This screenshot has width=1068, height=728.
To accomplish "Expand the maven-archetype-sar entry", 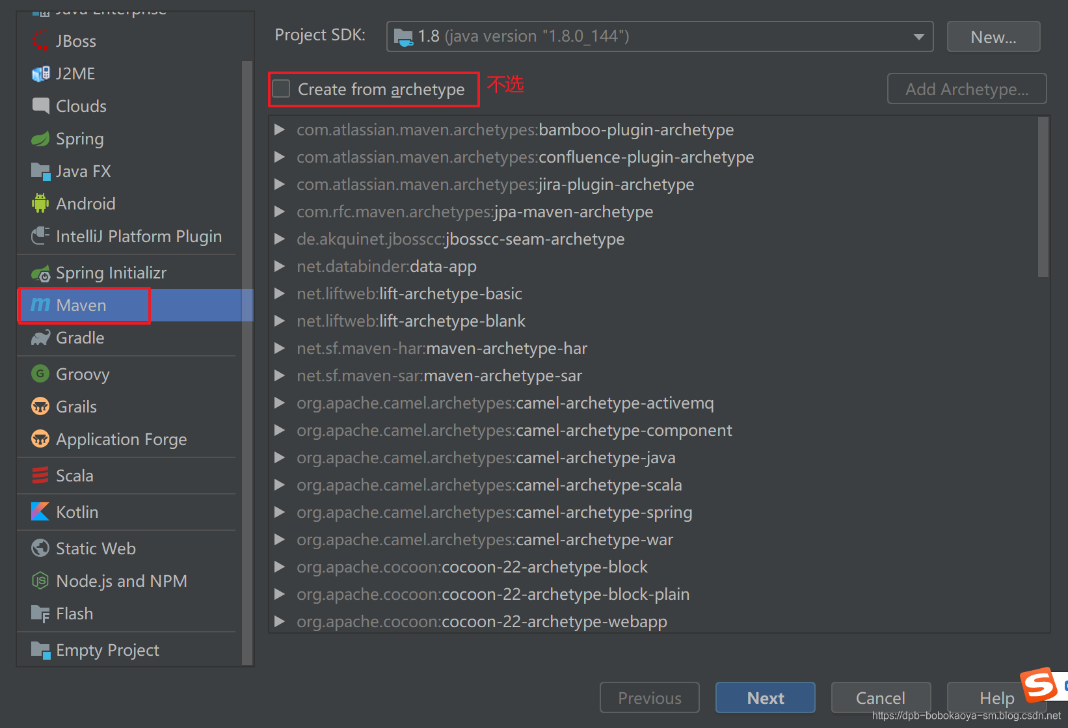I will point(280,375).
